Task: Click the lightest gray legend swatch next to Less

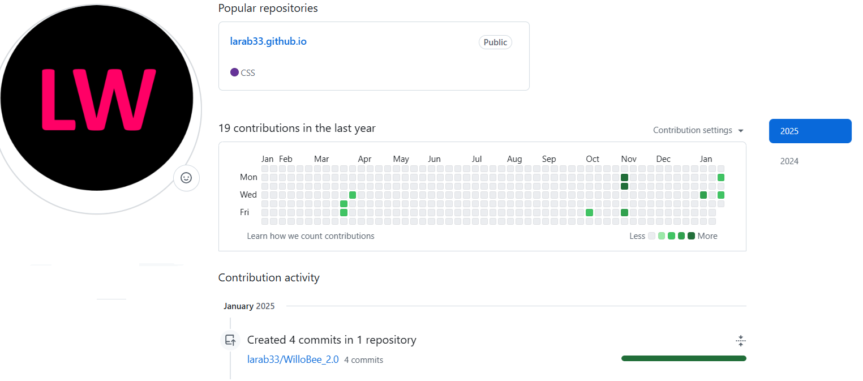Action: point(651,236)
